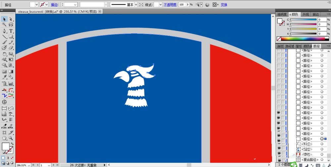Click the magenta M slider track
Image resolution: width=331 pixels, height=167 pixels.
pos(303,24)
